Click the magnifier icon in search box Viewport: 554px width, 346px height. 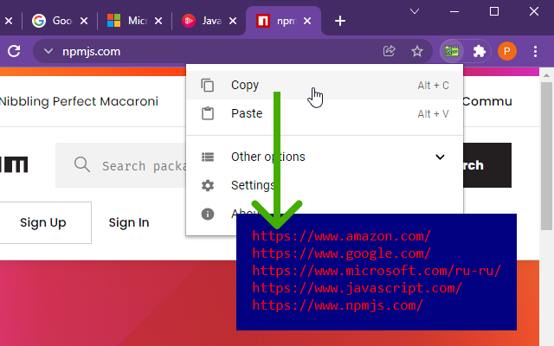82,164
